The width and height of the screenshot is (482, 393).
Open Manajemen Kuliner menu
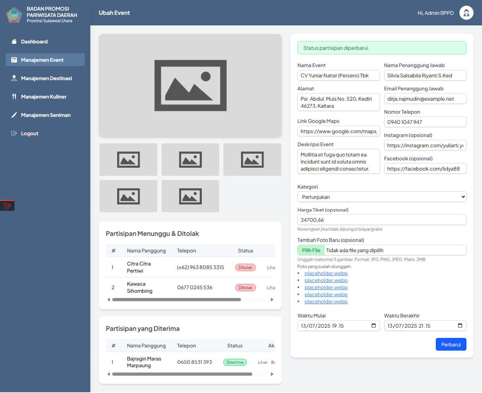tap(45, 96)
